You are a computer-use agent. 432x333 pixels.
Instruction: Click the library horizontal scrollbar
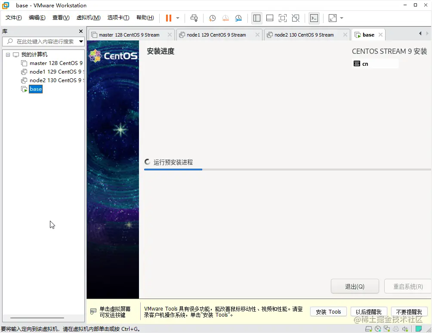[37, 318]
